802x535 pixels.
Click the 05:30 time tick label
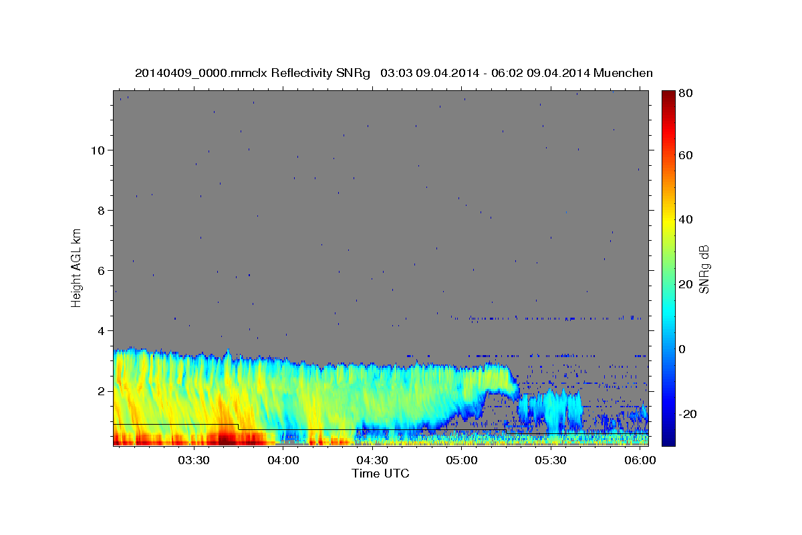[x=551, y=460]
